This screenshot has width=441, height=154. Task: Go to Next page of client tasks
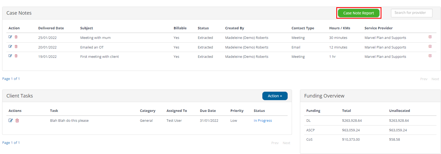click(286, 143)
